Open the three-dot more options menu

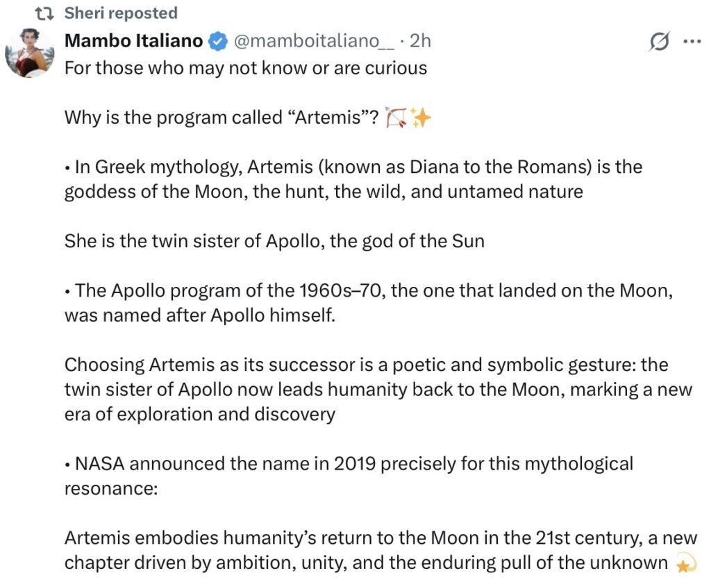[692, 42]
